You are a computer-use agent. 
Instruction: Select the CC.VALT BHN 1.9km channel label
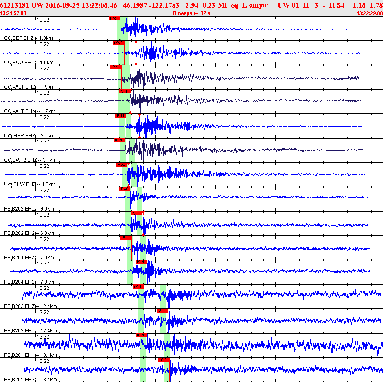tap(30, 111)
